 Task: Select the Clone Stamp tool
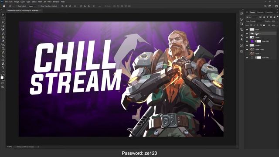pyautogui.click(x=3, y=37)
